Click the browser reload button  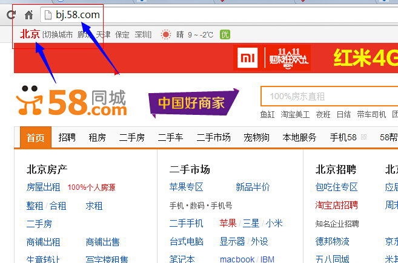(x=11, y=15)
